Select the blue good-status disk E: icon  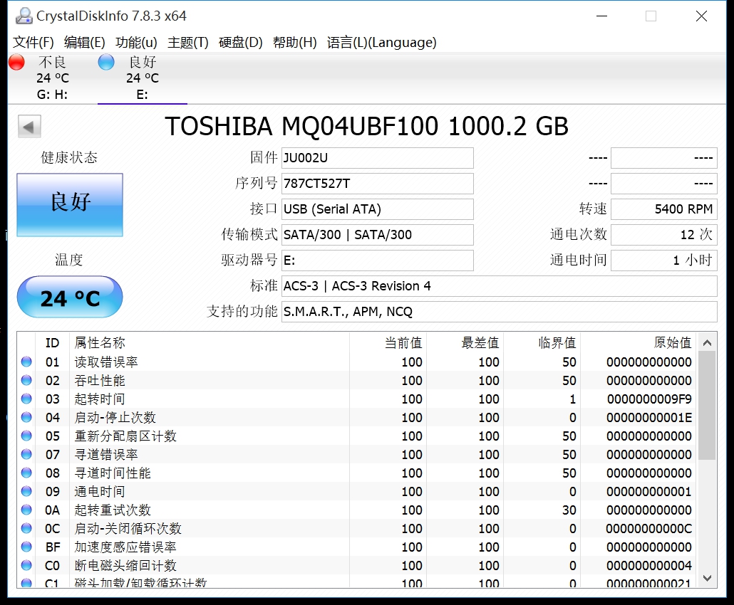coord(106,63)
